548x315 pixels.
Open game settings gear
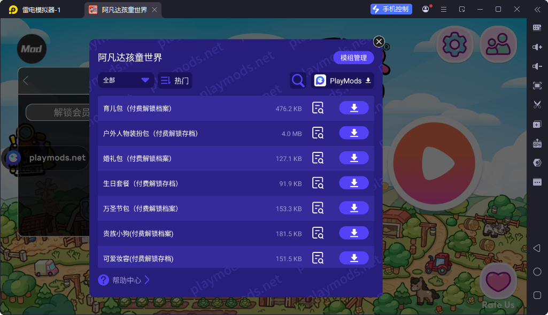(454, 44)
